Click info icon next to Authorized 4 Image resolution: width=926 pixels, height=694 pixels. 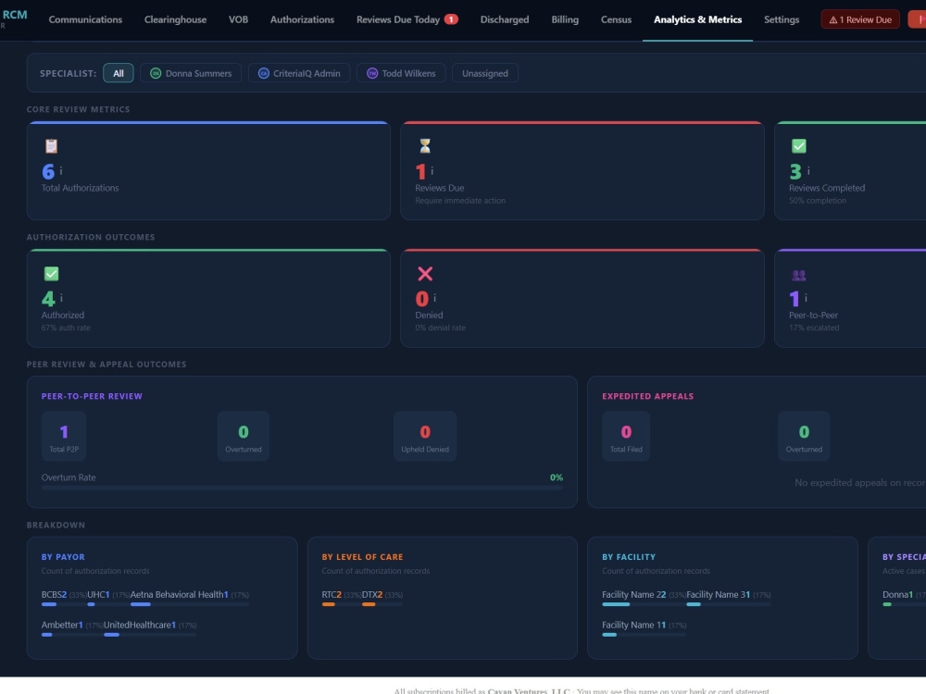pyautogui.click(x=61, y=298)
